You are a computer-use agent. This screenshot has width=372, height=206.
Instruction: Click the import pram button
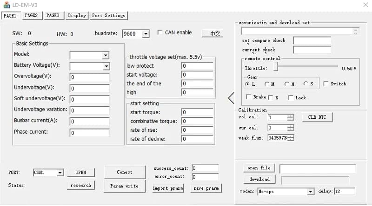pyautogui.click(x=168, y=188)
